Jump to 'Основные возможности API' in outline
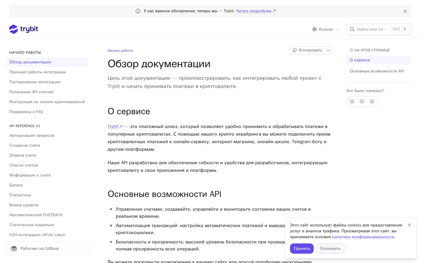Image resolution: width=421 pixels, height=263 pixels. pyautogui.click(x=379, y=71)
